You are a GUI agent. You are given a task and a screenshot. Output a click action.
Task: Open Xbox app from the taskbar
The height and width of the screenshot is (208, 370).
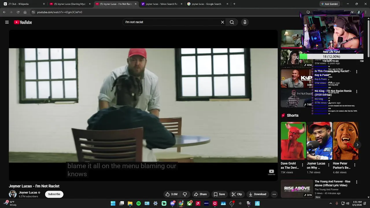click(x=189, y=203)
